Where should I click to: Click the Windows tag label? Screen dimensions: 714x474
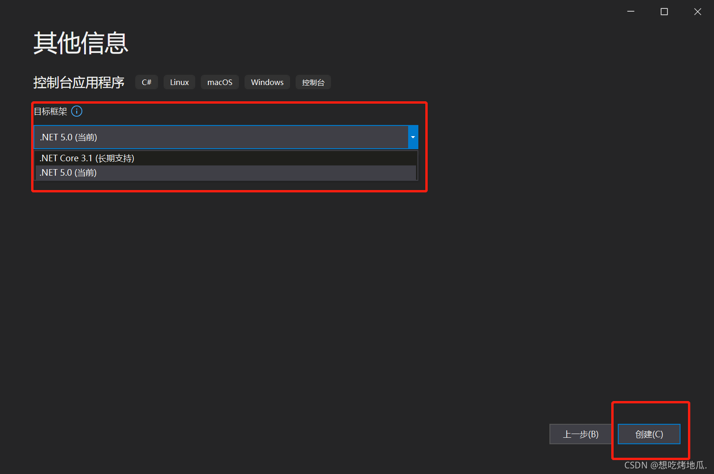(x=267, y=82)
